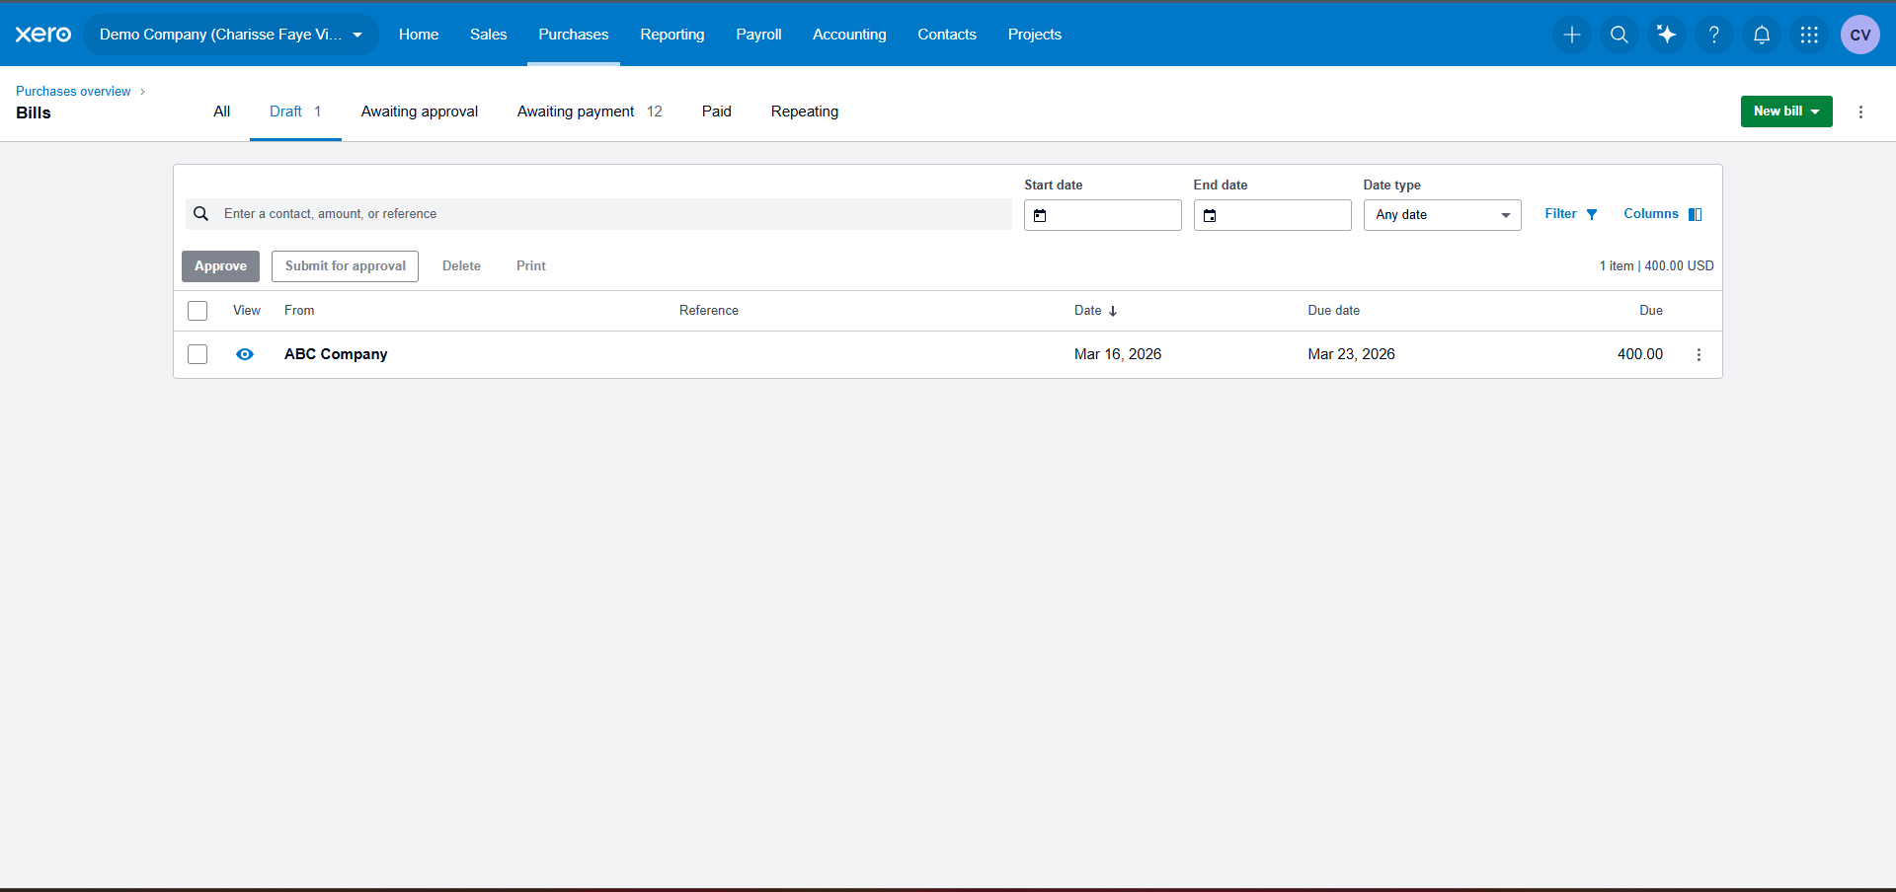Switch to the Awaiting approval tab

coord(420,111)
